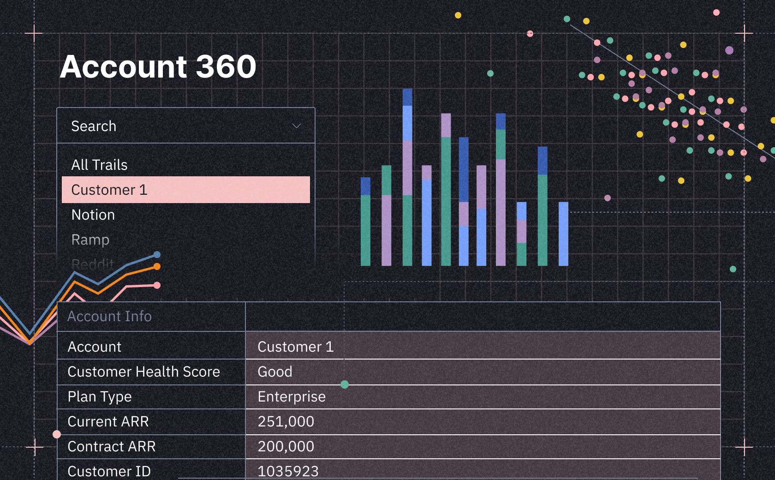
Task: Expand the Search account selector
Action: pos(185,126)
